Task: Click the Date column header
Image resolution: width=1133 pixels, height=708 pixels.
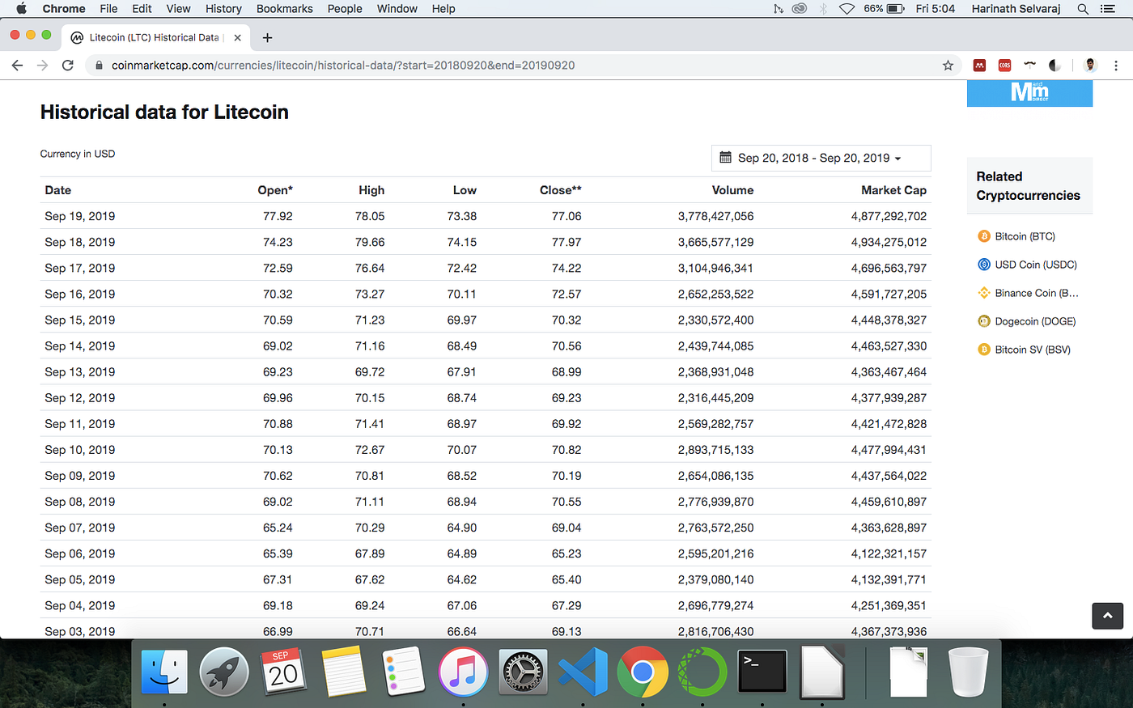Action: pos(58,190)
